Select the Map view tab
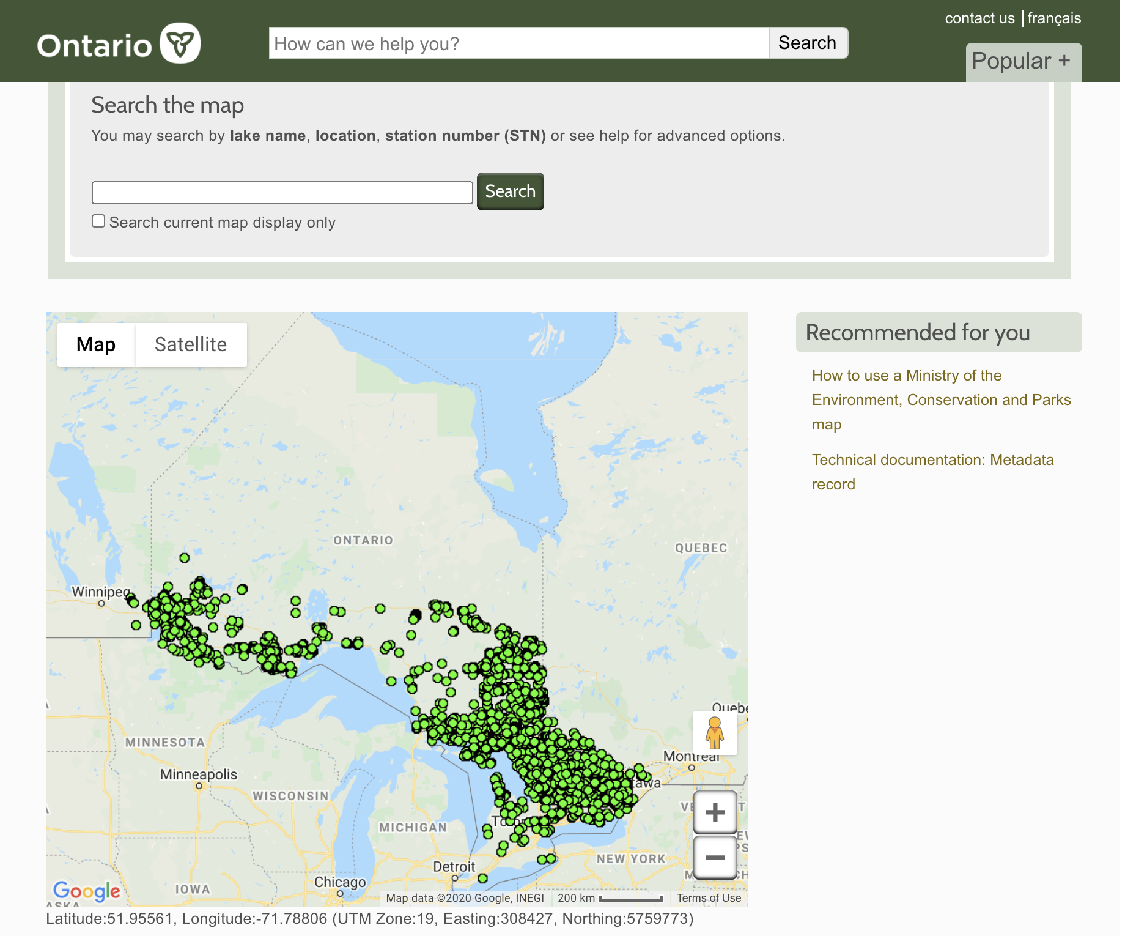 pos(96,345)
